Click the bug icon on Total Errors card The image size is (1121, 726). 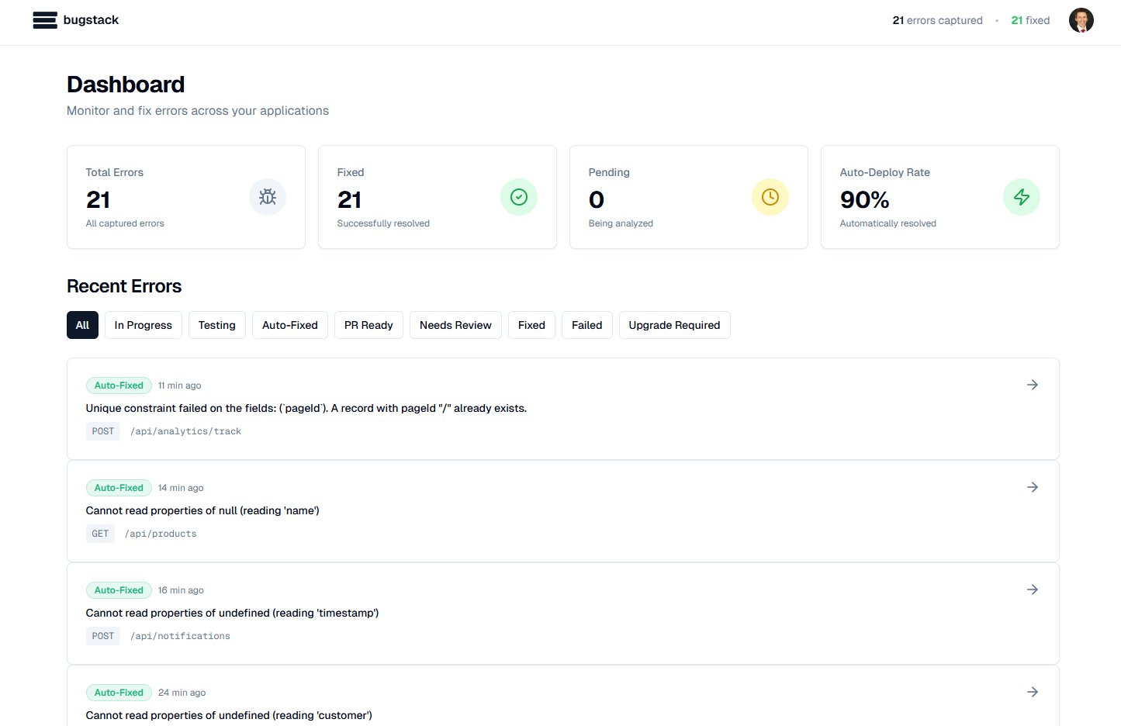pyautogui.click(x=267, y=196)
